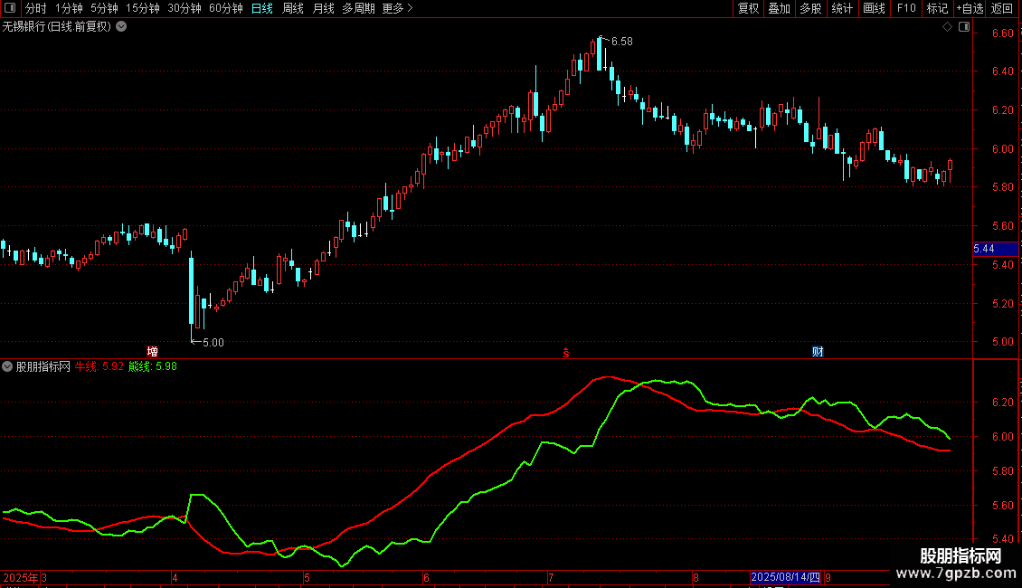The height and width of the screenshot is (588, 1022).
Task: Switch to 周线 weekly chart
Action: [x=293, y=8]
